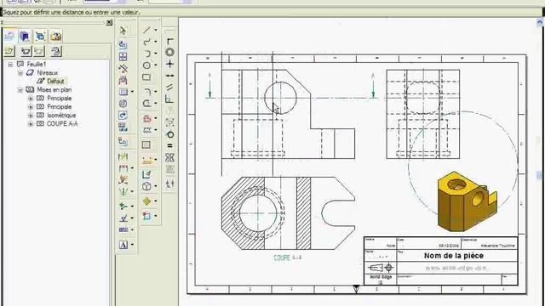Open the Text tool flyout arrow
This screenshot has width=545, height=306.
132,245
